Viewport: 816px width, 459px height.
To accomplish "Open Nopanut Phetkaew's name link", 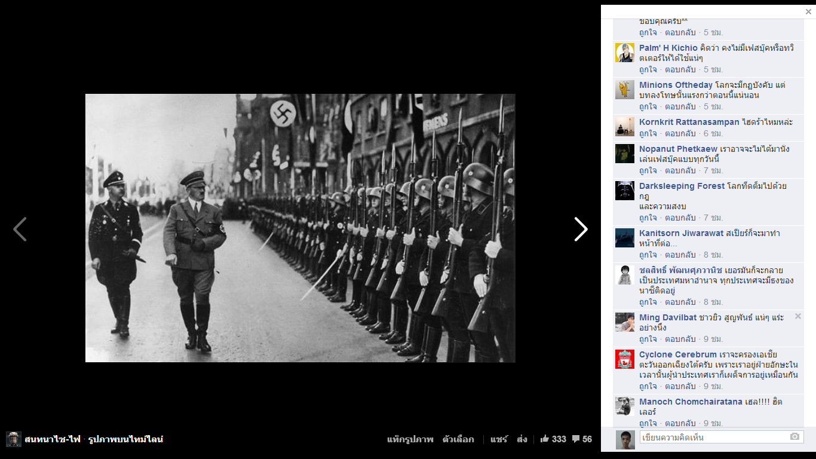I will (679, 149).
